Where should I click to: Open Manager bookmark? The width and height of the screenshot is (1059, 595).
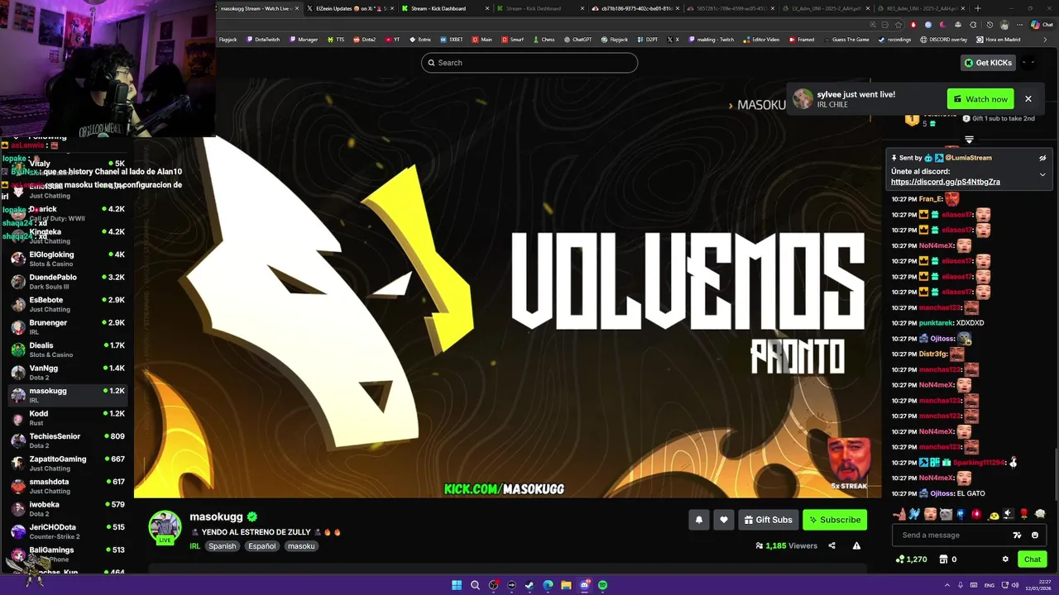[304, 40]
